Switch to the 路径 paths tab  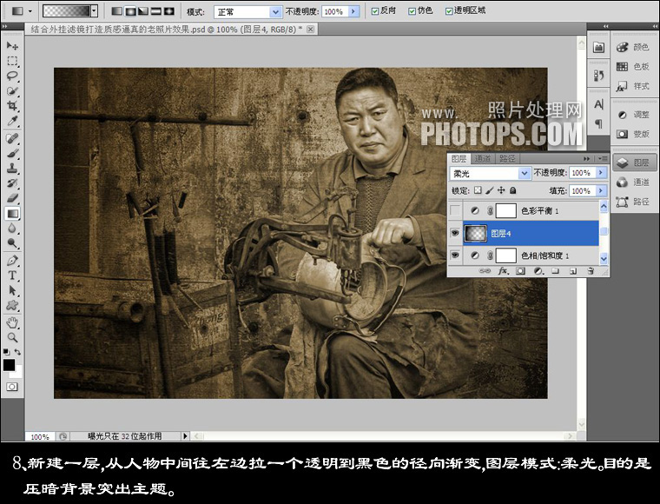coord(507,159)
